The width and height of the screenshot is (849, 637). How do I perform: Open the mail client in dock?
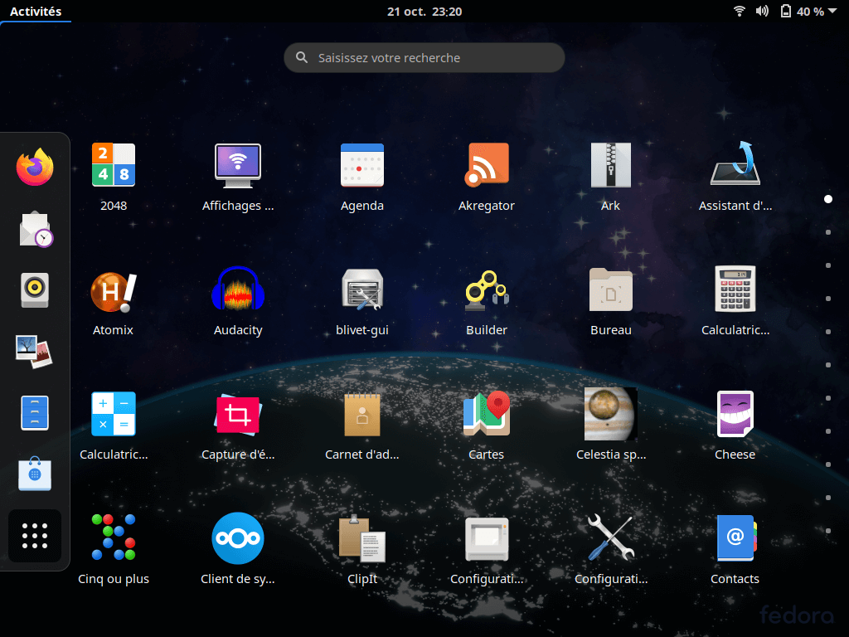(35, 229)
